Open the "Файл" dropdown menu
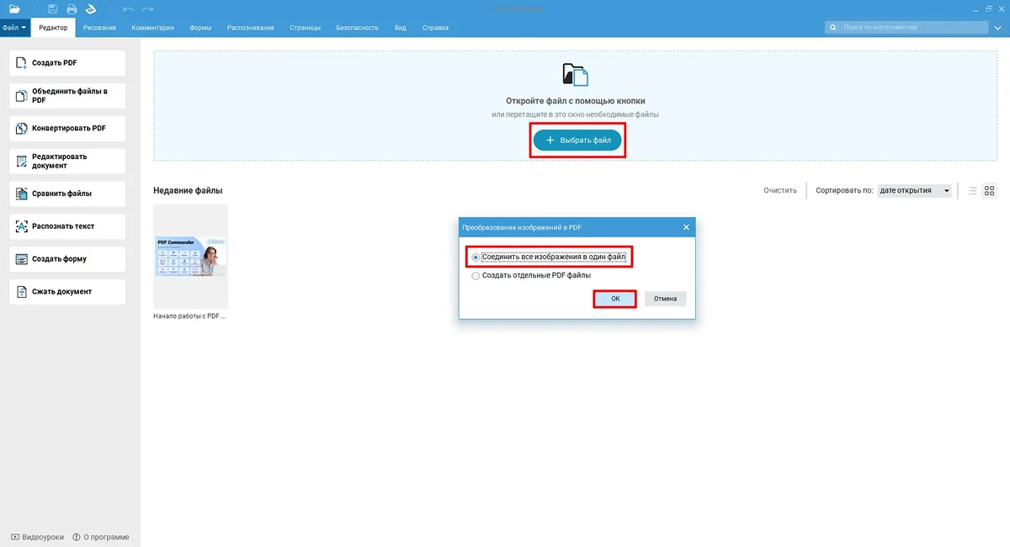Image resolution: width=1010 pixels, height=547 pixels. point(14,28)
